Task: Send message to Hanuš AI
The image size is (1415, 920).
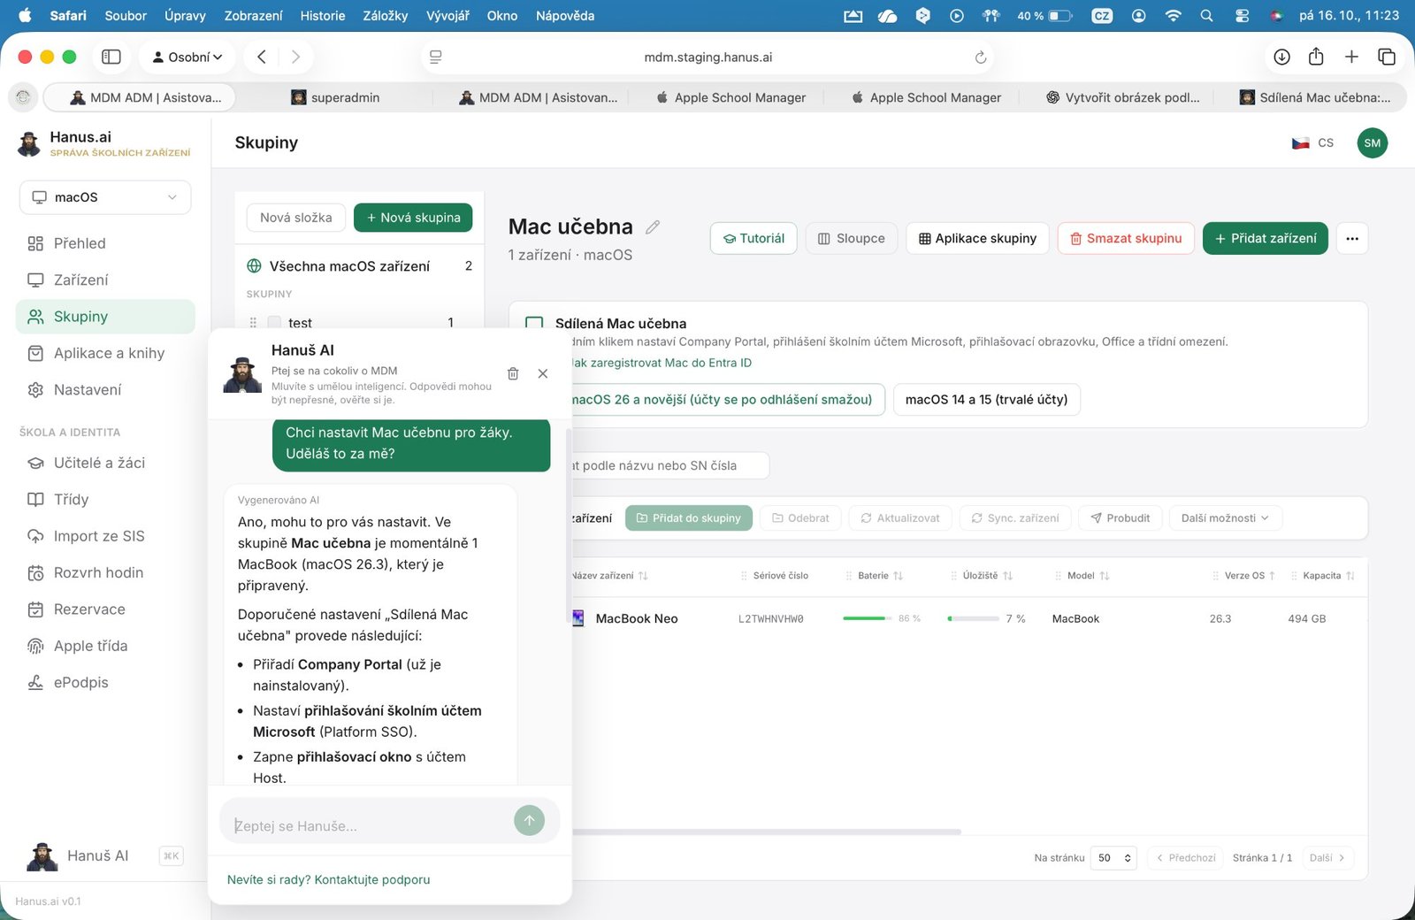Action: click(529, 820)
